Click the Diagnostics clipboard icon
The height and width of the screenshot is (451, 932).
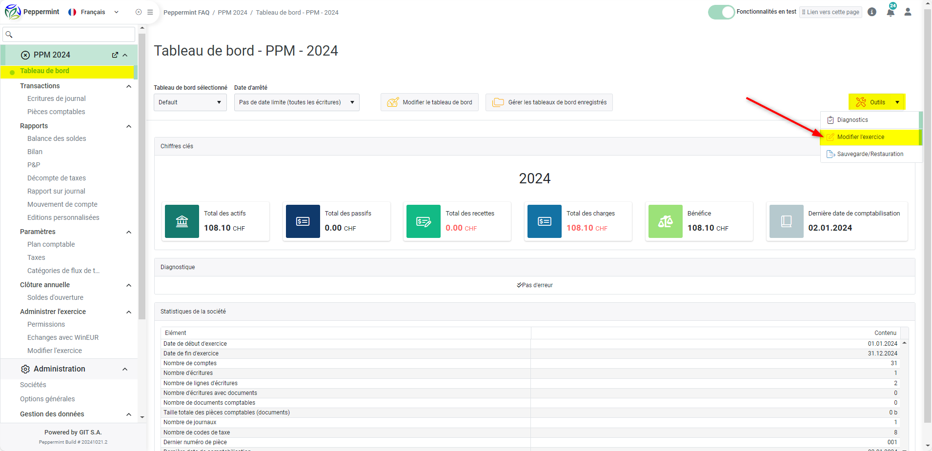(831, 120)
